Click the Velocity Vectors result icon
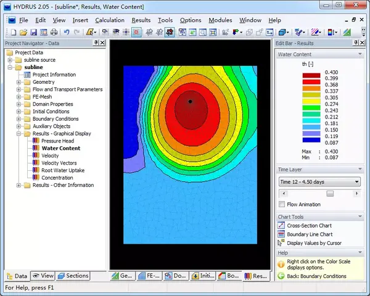This screenshot has height=296, width=370. 36,163
